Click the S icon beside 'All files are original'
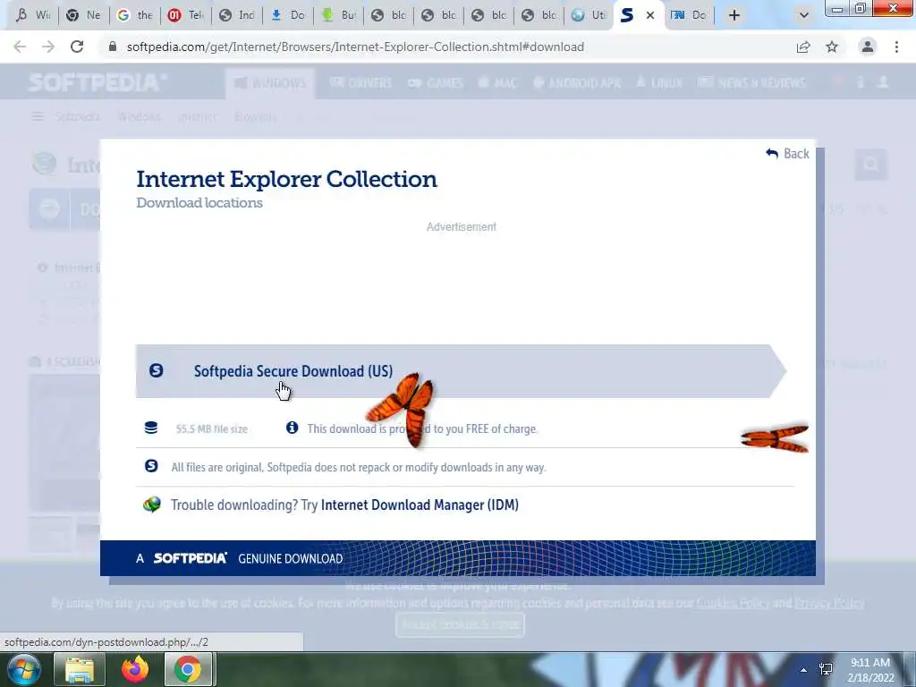Viewport: 916px width, 687px height. tap(151, 466)
